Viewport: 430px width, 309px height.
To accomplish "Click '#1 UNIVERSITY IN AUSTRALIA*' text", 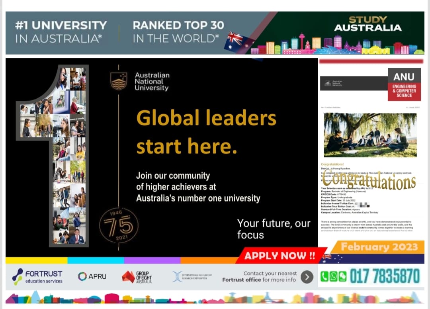I will (61, 32).
